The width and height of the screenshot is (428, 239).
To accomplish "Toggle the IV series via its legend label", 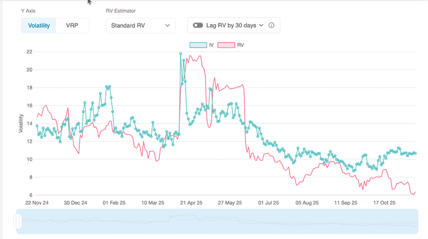I will (211, 45).
